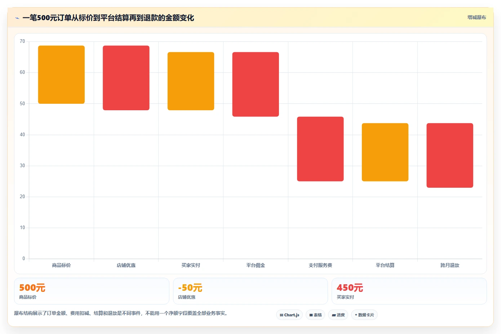Click the 商品标价 x-axis label
501x334 pixels.
coord(61,265)
